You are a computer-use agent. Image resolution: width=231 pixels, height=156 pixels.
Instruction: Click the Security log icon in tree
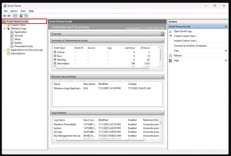tap(12, 36)
